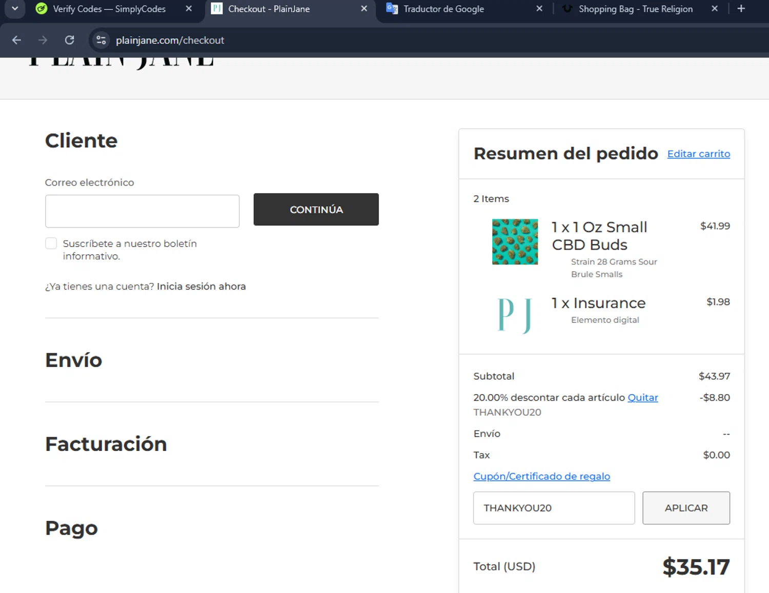Image resolution: width=769 pixels, height=593 pixels.
Task: Check Suscríbete a nuestro boletín checkbox
Action: tap(51, 243)
